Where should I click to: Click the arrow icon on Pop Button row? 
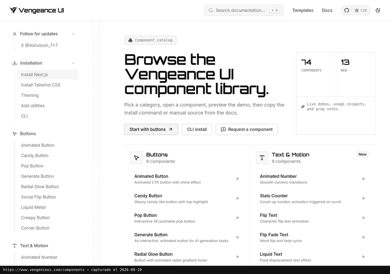coord(237,218)
